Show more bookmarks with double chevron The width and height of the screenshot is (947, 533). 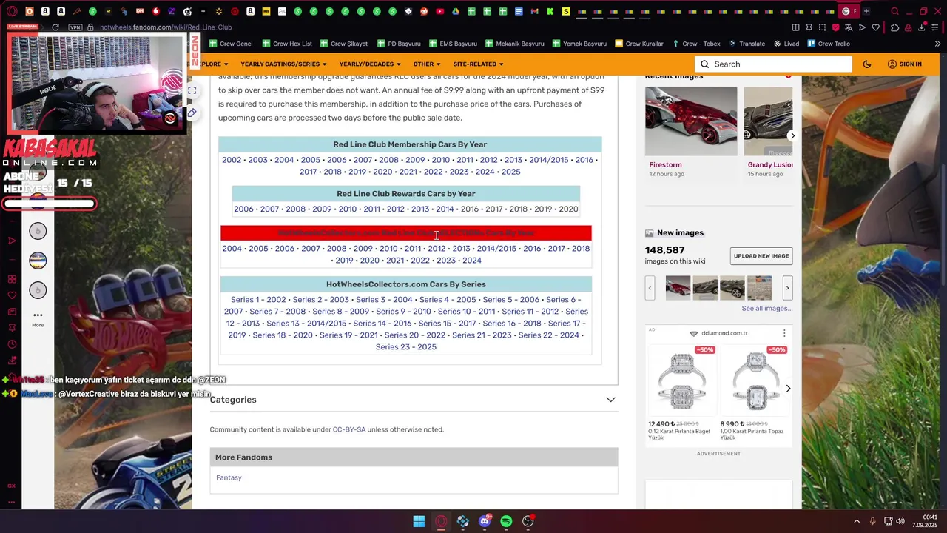point(937,44)
